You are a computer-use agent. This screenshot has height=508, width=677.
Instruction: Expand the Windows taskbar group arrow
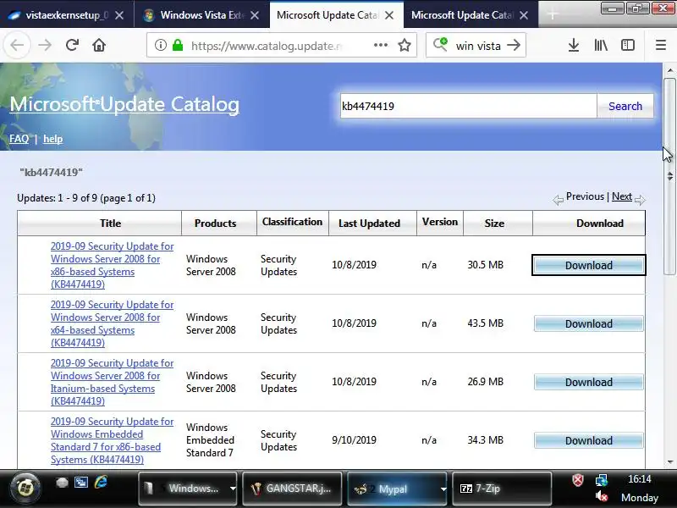(233, 489)
